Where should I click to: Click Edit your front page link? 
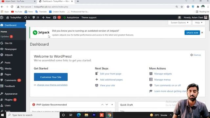click(111, 74)
